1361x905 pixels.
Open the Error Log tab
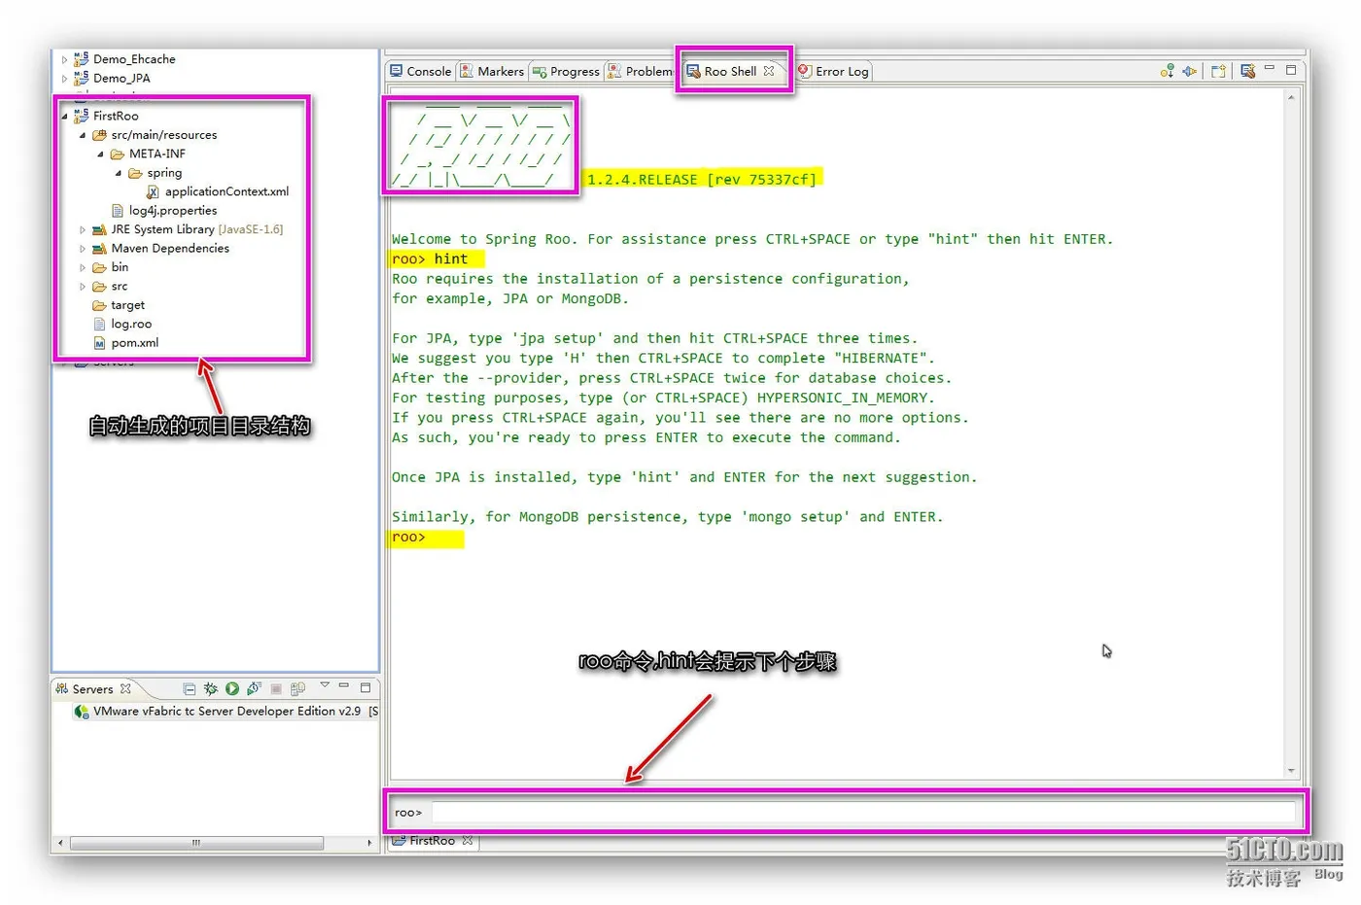[x=833, y=71]
